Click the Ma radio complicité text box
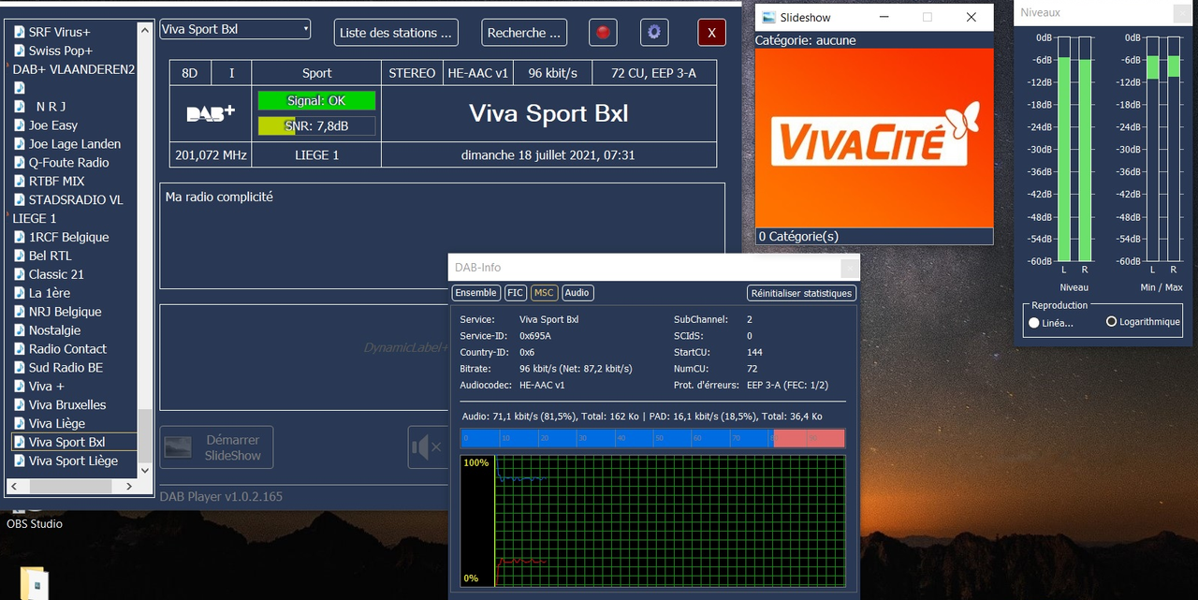The height and width of the screenshot is (600, 1198). (442, 236)
